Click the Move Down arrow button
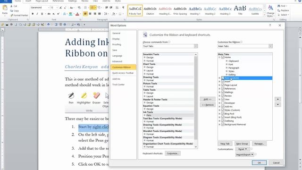 coord(278,104)
